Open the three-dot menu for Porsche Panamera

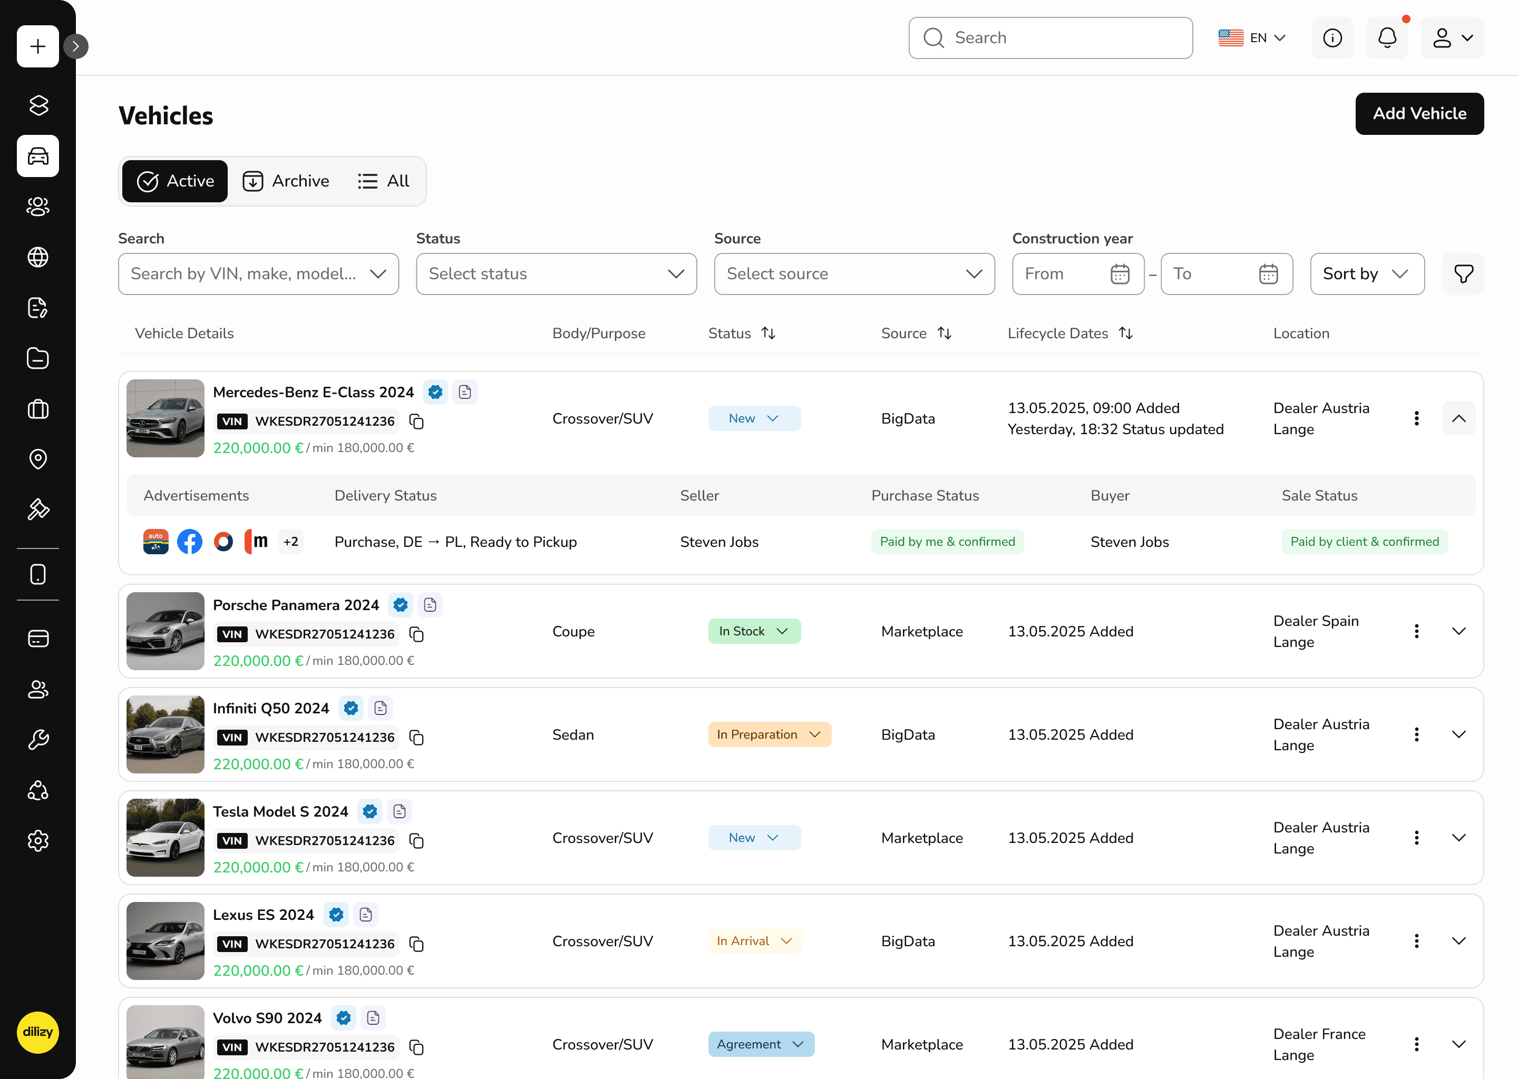1416,631
